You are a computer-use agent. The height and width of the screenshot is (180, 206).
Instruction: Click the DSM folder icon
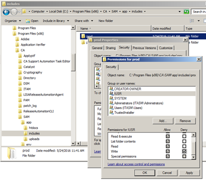click(x=20, y=83)
